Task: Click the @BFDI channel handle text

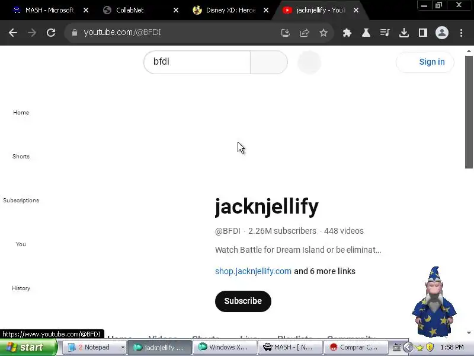Action: pyautogui.click(x=228, y=231)
